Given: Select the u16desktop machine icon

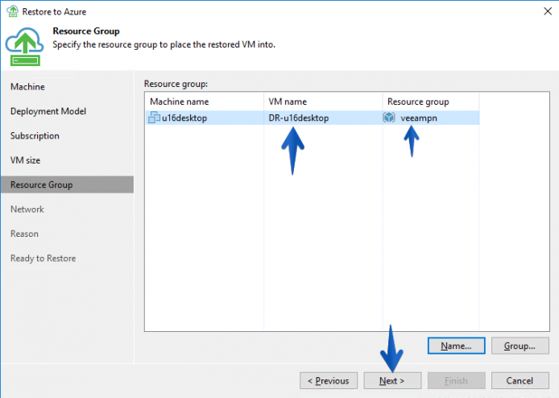Looking at the screenshot, I should (x=154, y=118).
